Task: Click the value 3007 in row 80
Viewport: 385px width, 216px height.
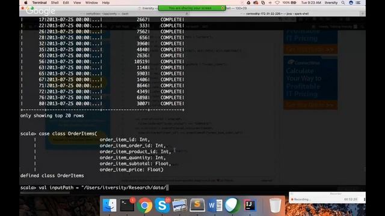Action: pos(142,104)
